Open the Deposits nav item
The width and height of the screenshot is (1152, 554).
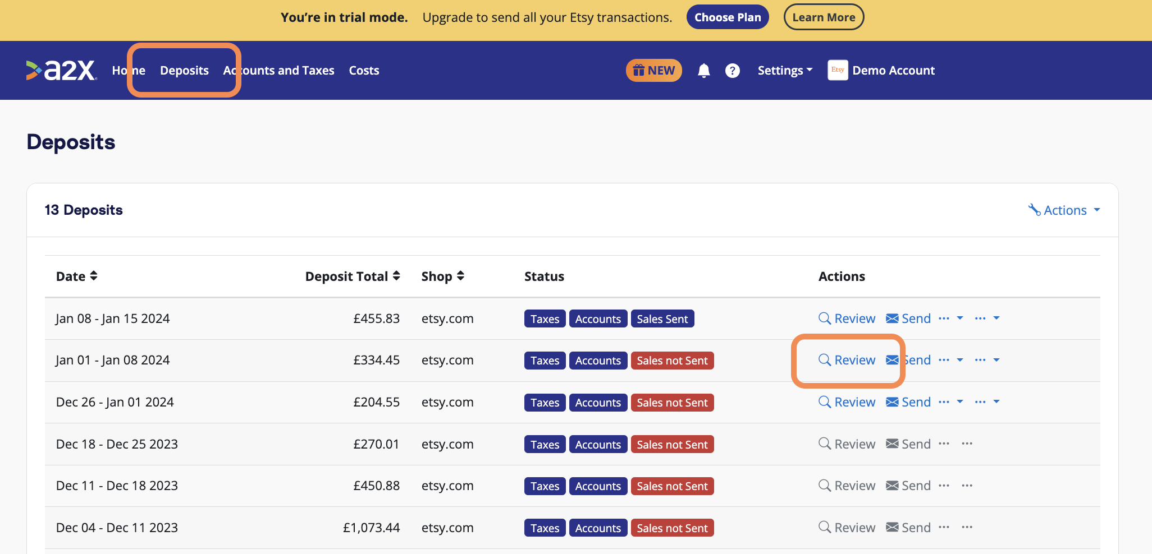pyautogui.click(x=184, y=71)
